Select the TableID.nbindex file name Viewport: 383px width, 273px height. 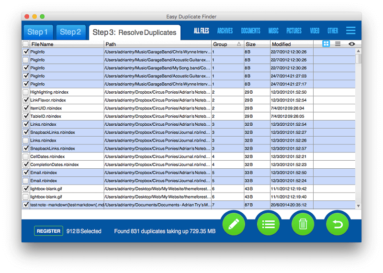point(45,116)
